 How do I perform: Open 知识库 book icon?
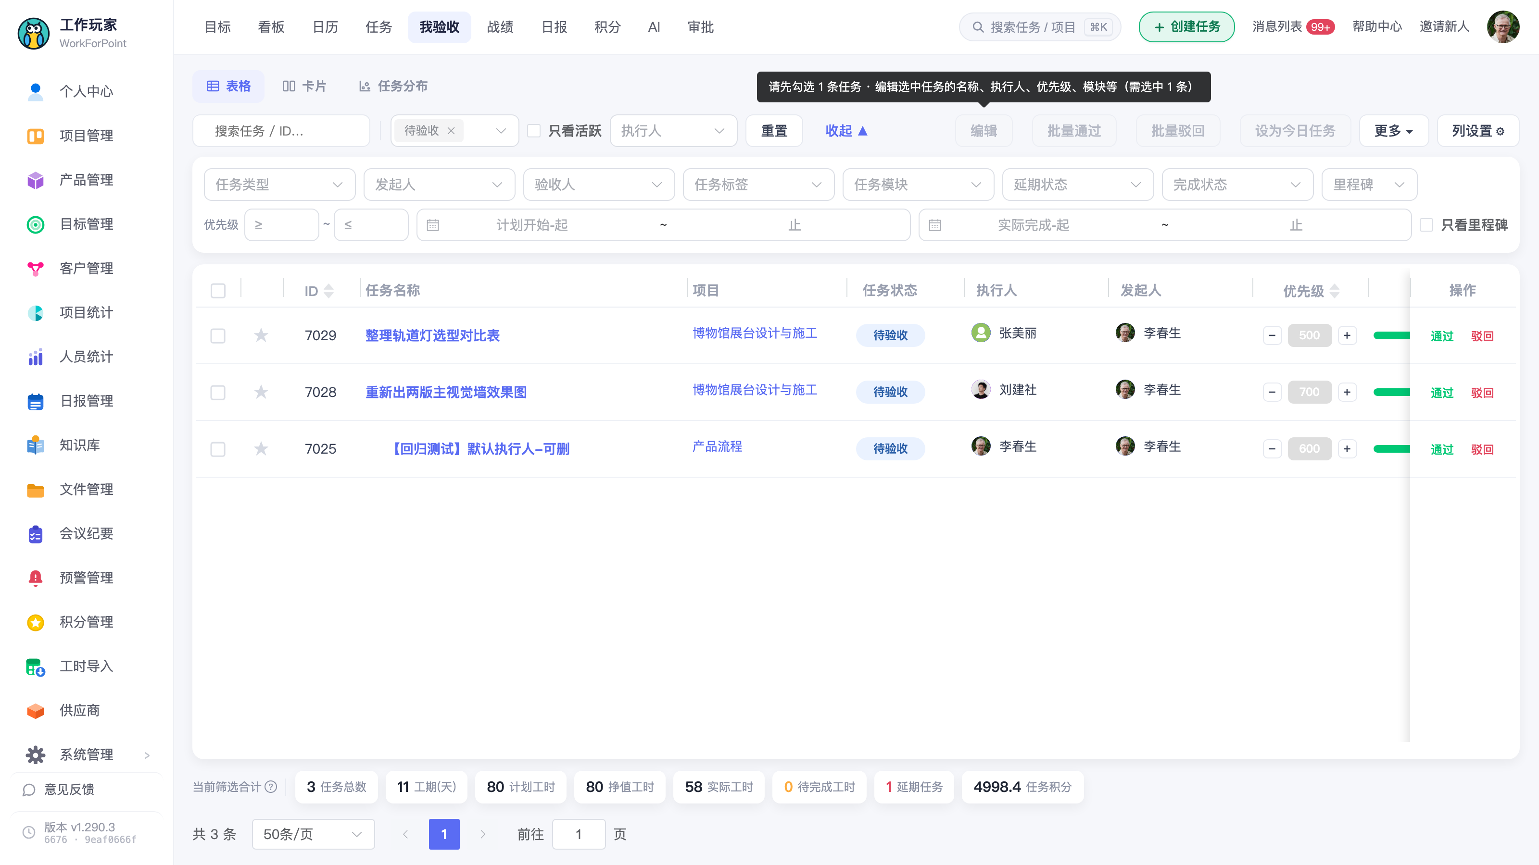35,445
